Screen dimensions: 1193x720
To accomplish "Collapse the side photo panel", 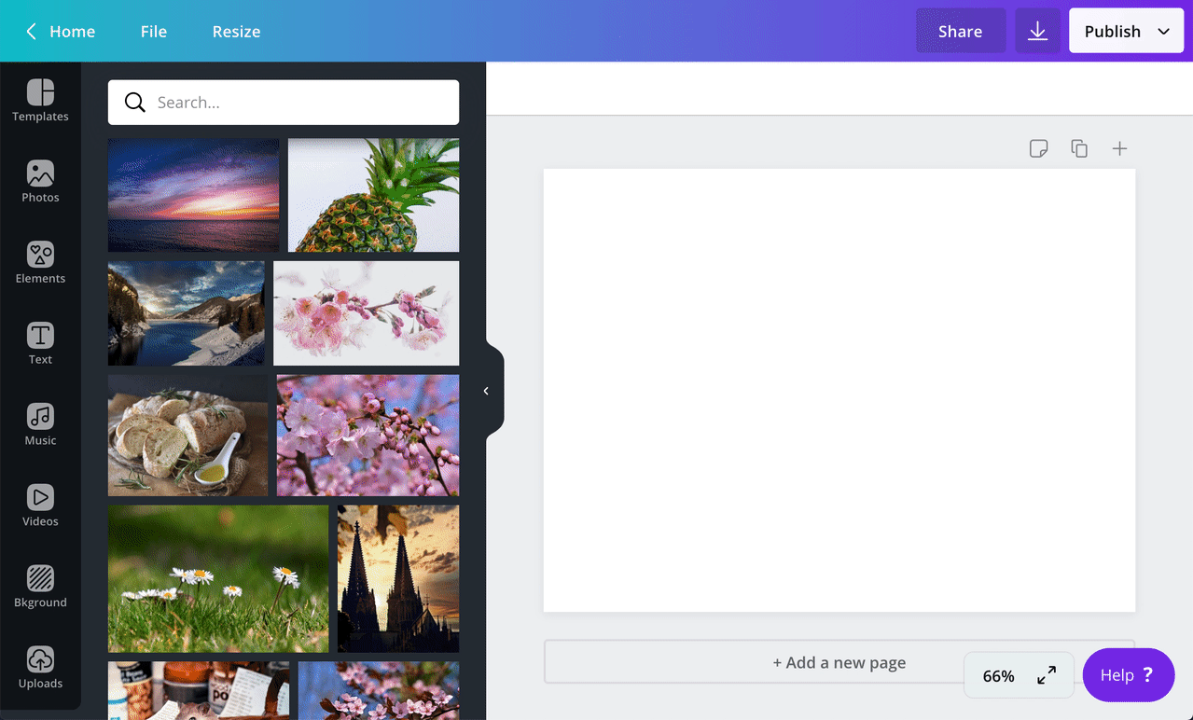I will pyautogui.click(x=486, y=391).
